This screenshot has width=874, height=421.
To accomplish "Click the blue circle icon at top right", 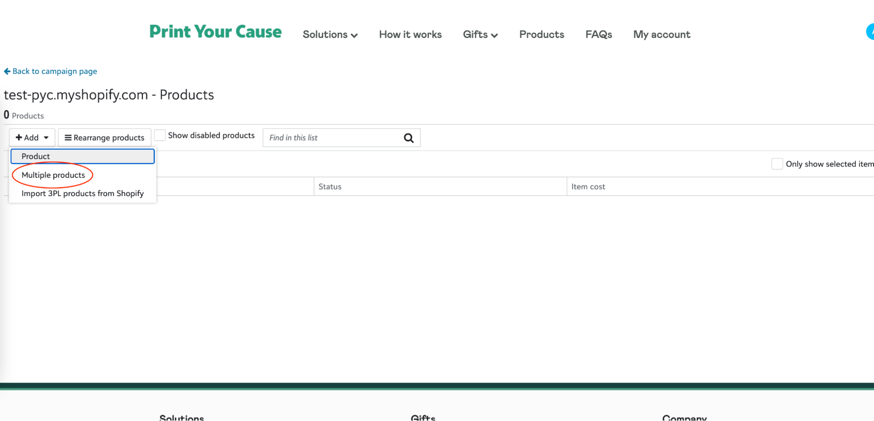I will coord(870,31).
